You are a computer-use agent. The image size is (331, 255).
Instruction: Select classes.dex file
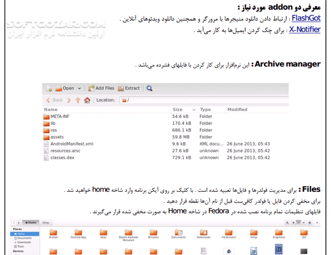pos(165,158)
